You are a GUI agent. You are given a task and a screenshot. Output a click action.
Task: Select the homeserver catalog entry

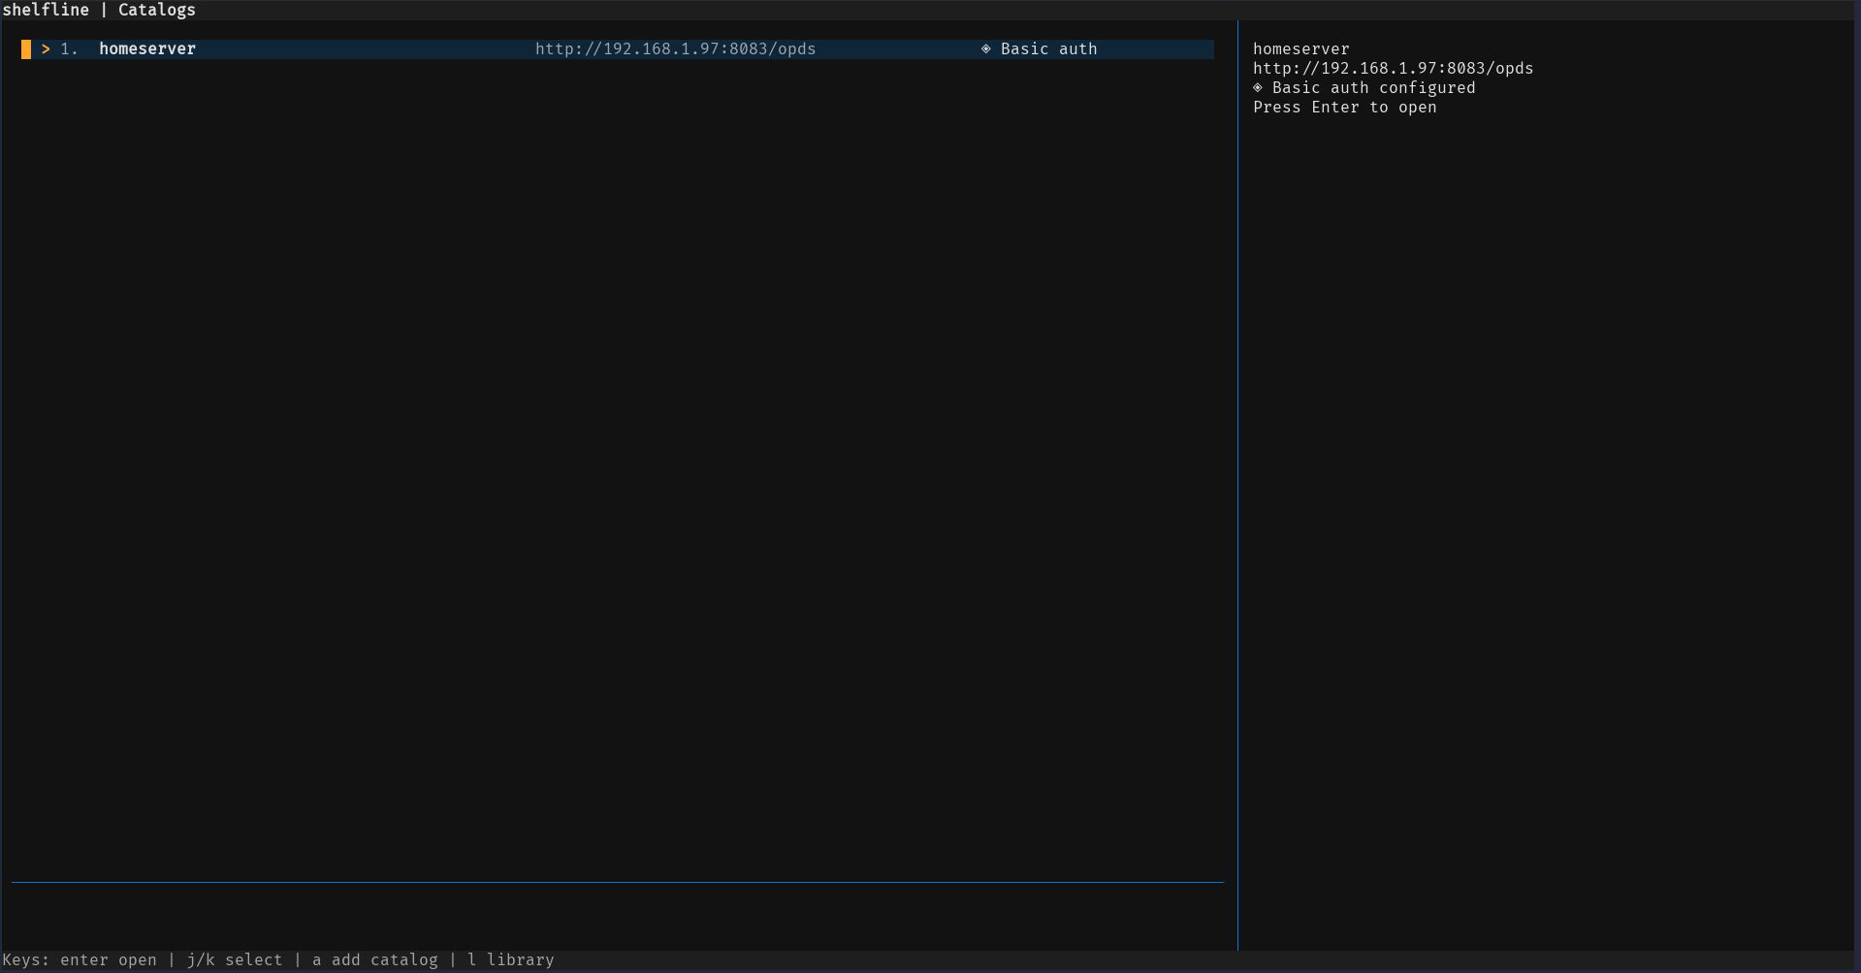click(x=617, y=49)
